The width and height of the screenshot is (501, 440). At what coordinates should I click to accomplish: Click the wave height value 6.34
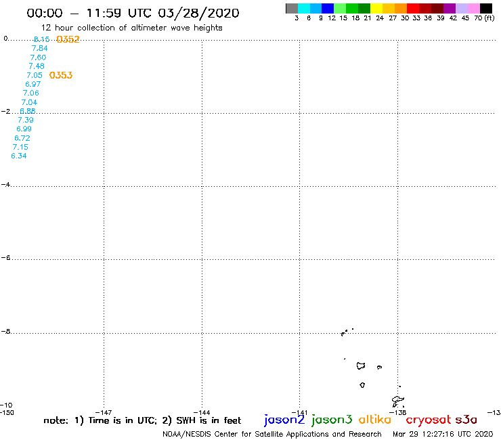(x=19, y=156)
